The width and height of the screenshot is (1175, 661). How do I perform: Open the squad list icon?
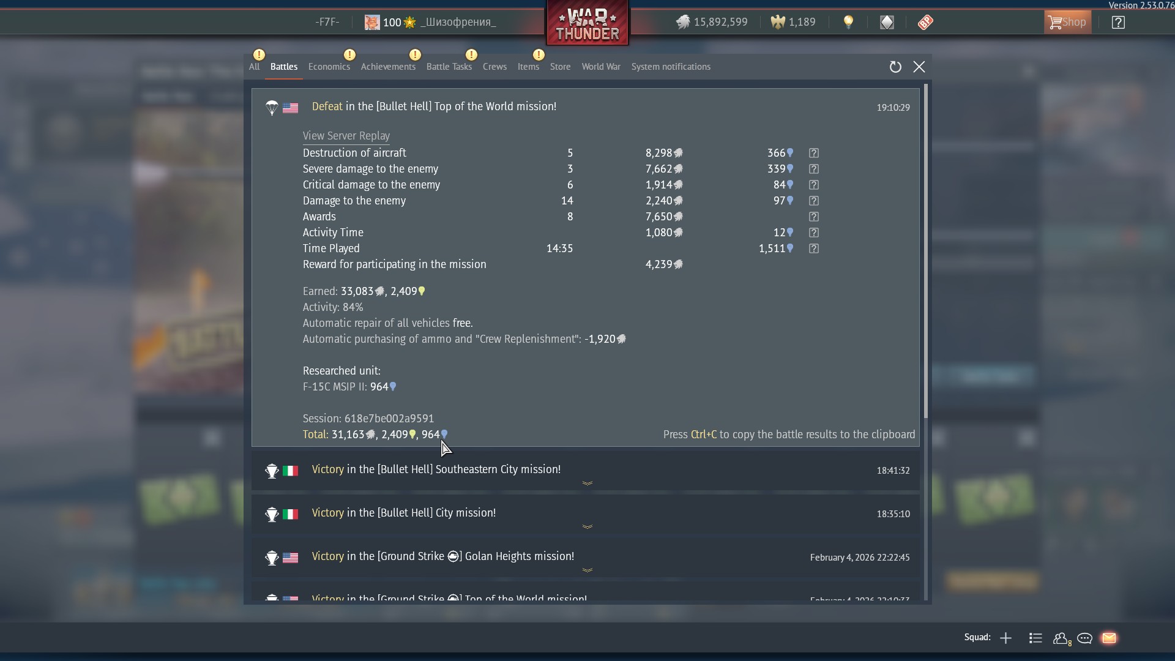(1035, 638)
